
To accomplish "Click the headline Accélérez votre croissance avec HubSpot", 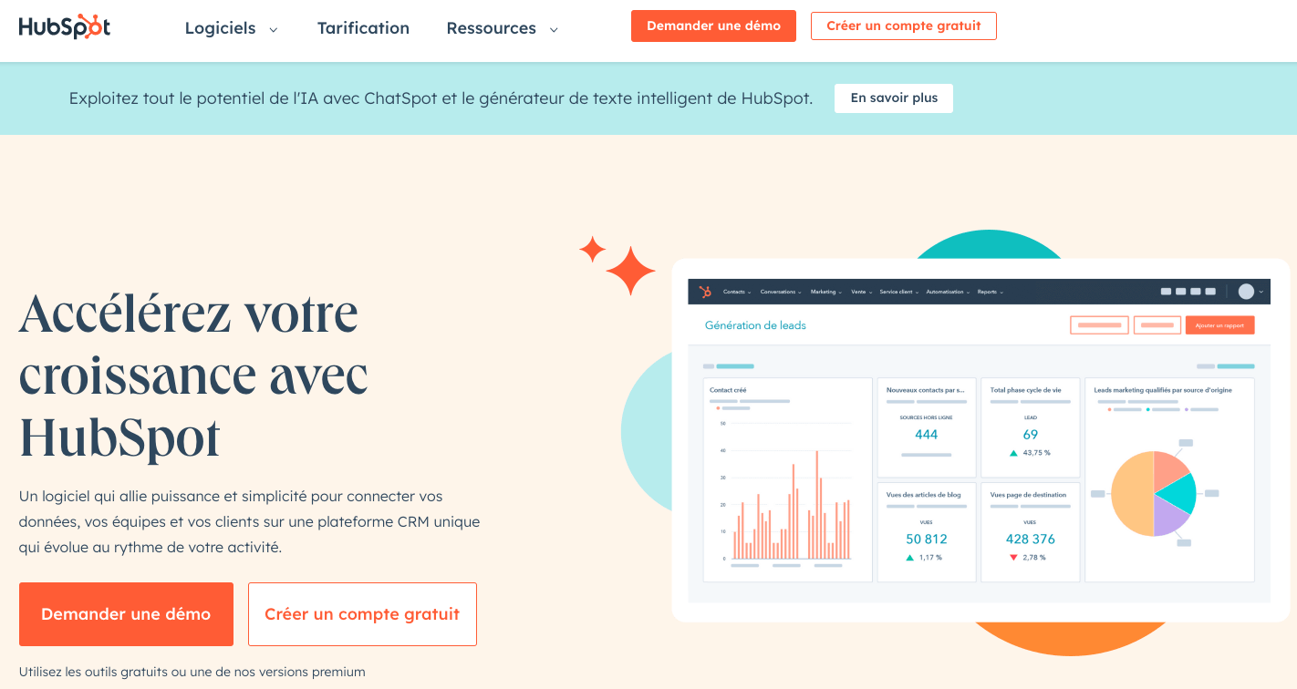I will pyautogui.click(x=193, y=375).
